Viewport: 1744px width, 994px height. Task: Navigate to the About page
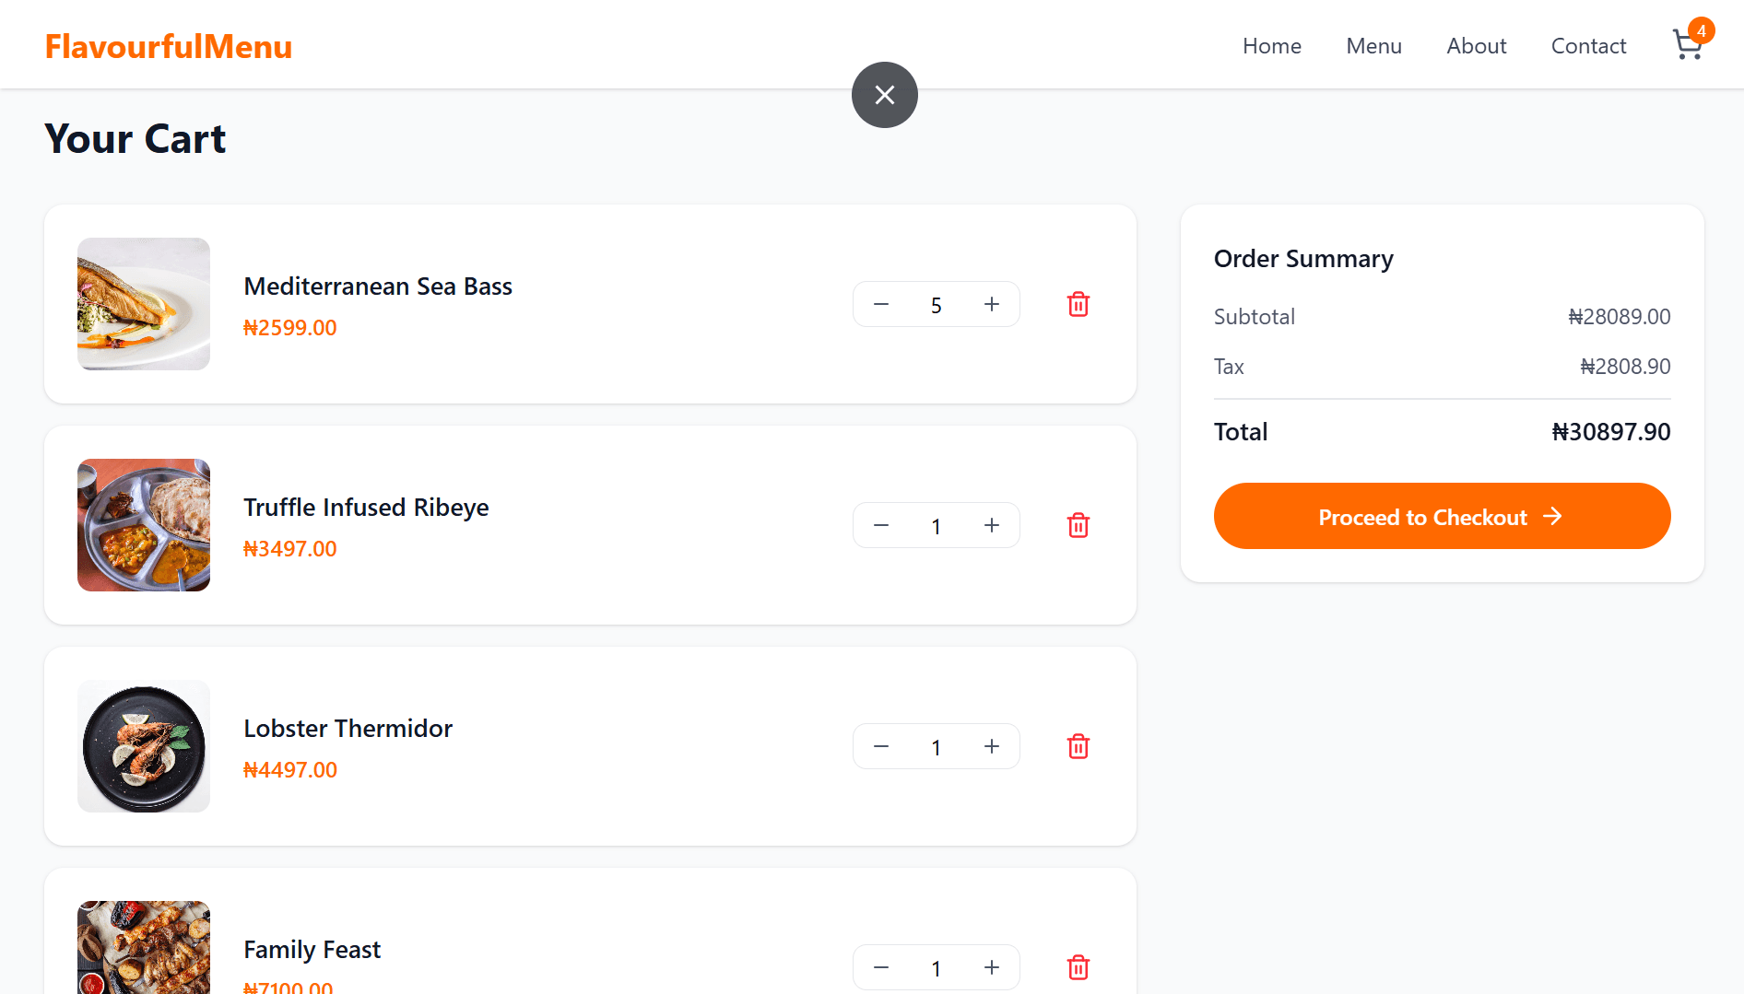coord(1477,46)
